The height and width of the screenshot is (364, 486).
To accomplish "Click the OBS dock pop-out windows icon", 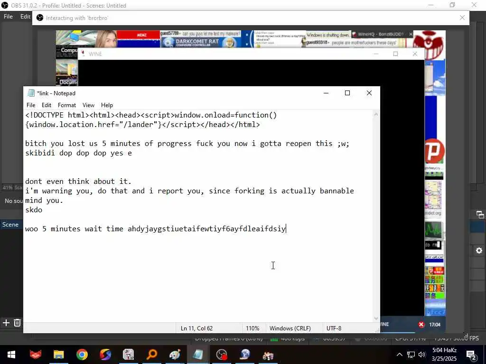I will click(x=480, y=215).
